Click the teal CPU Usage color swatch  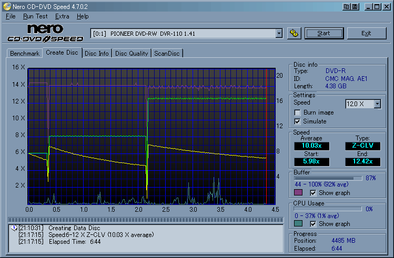pyautogui.click(x=299, y=224)
